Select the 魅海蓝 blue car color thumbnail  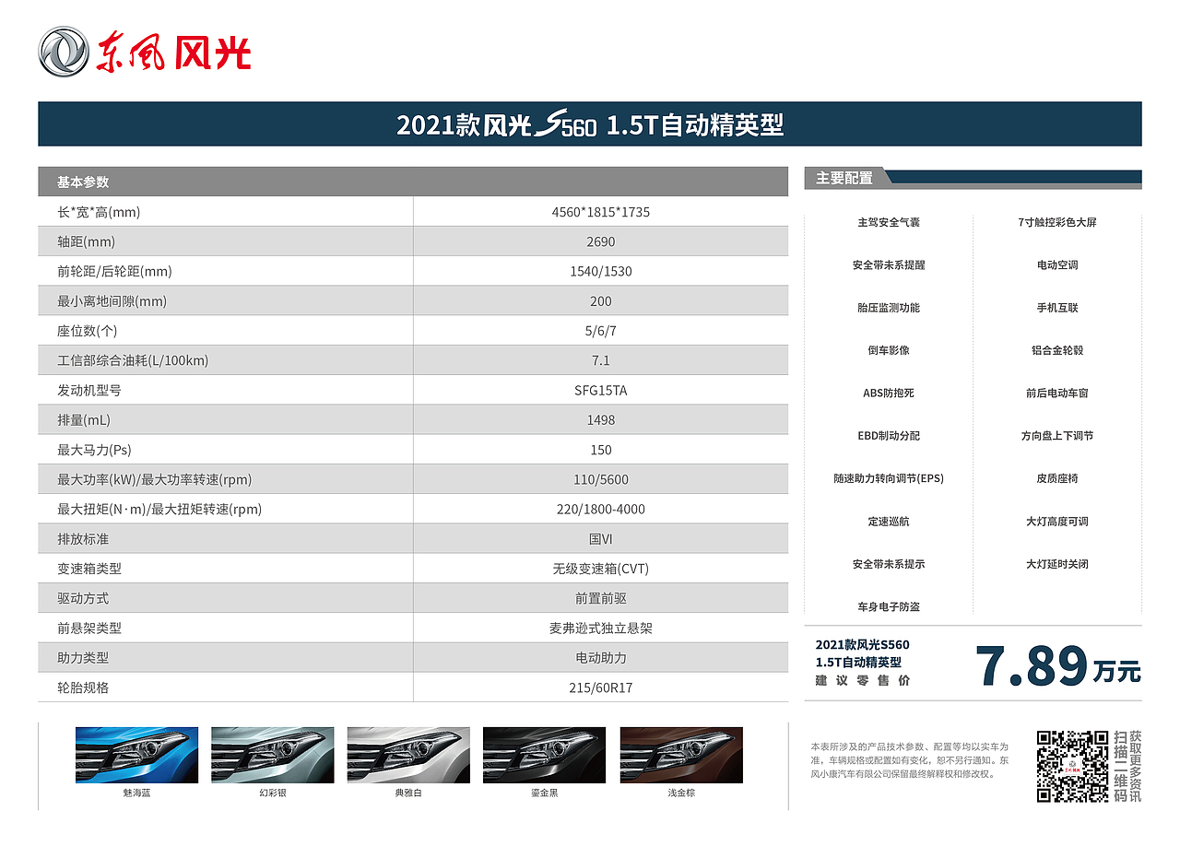(136, 755)
